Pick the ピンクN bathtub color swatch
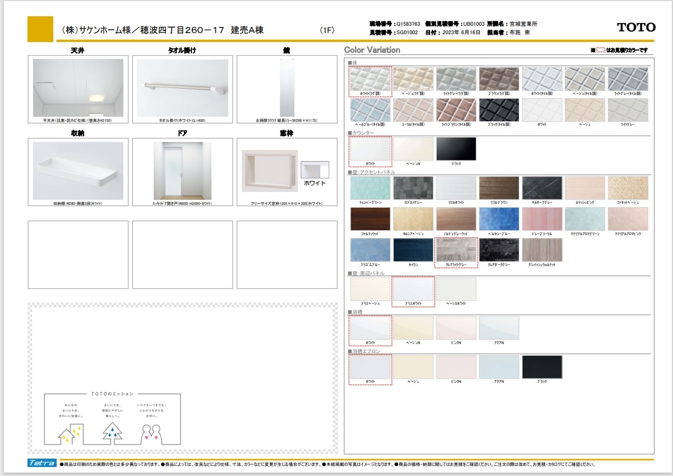 pyautogui.click(x=456, y=328)
